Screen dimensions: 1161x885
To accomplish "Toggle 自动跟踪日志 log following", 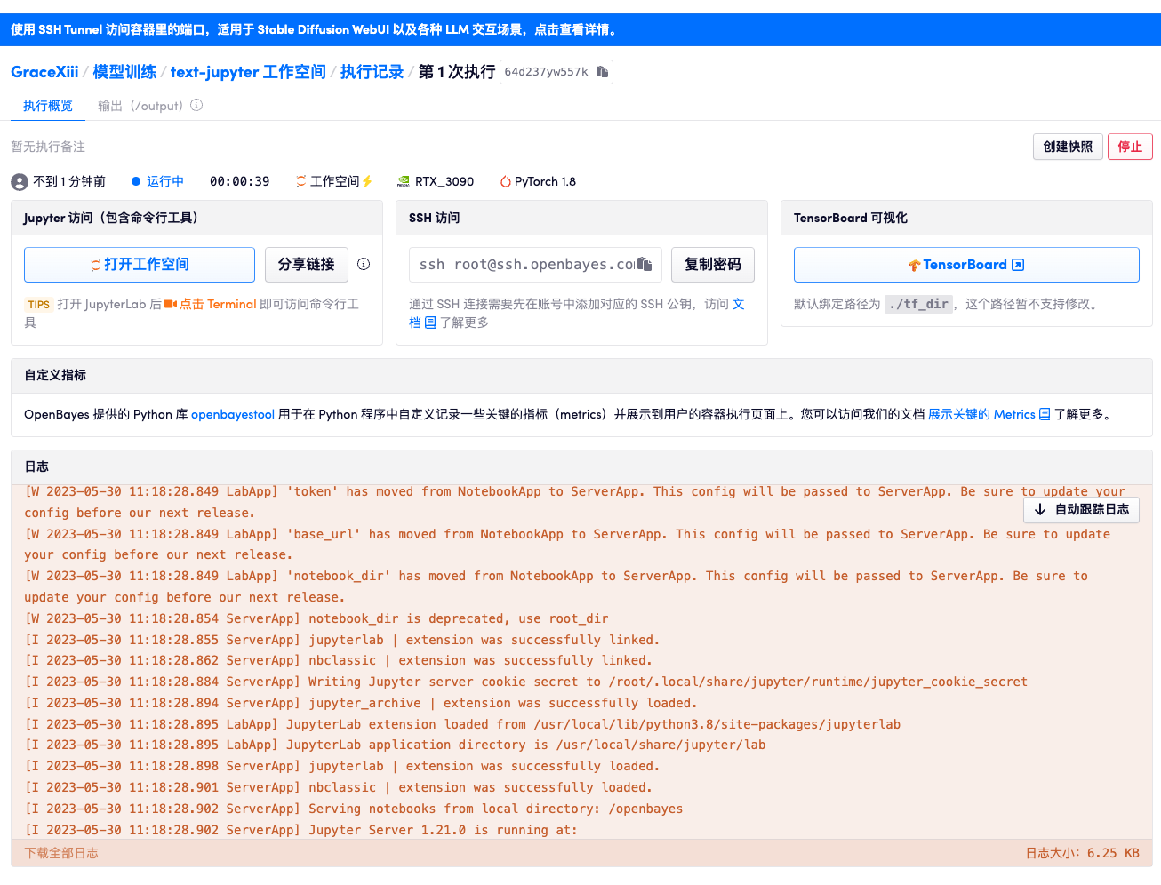I will click(x=1081, y=510).
